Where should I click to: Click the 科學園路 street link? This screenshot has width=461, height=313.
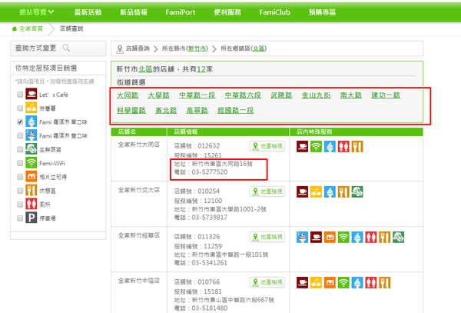tap(131, 110)
